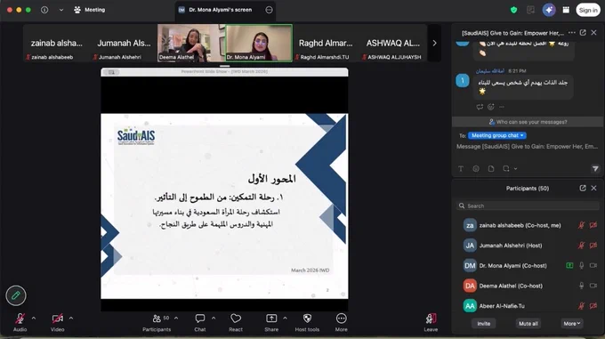The image size is (605, 339).
Task: Pop out the chat panel
Action: coord(583,33)
